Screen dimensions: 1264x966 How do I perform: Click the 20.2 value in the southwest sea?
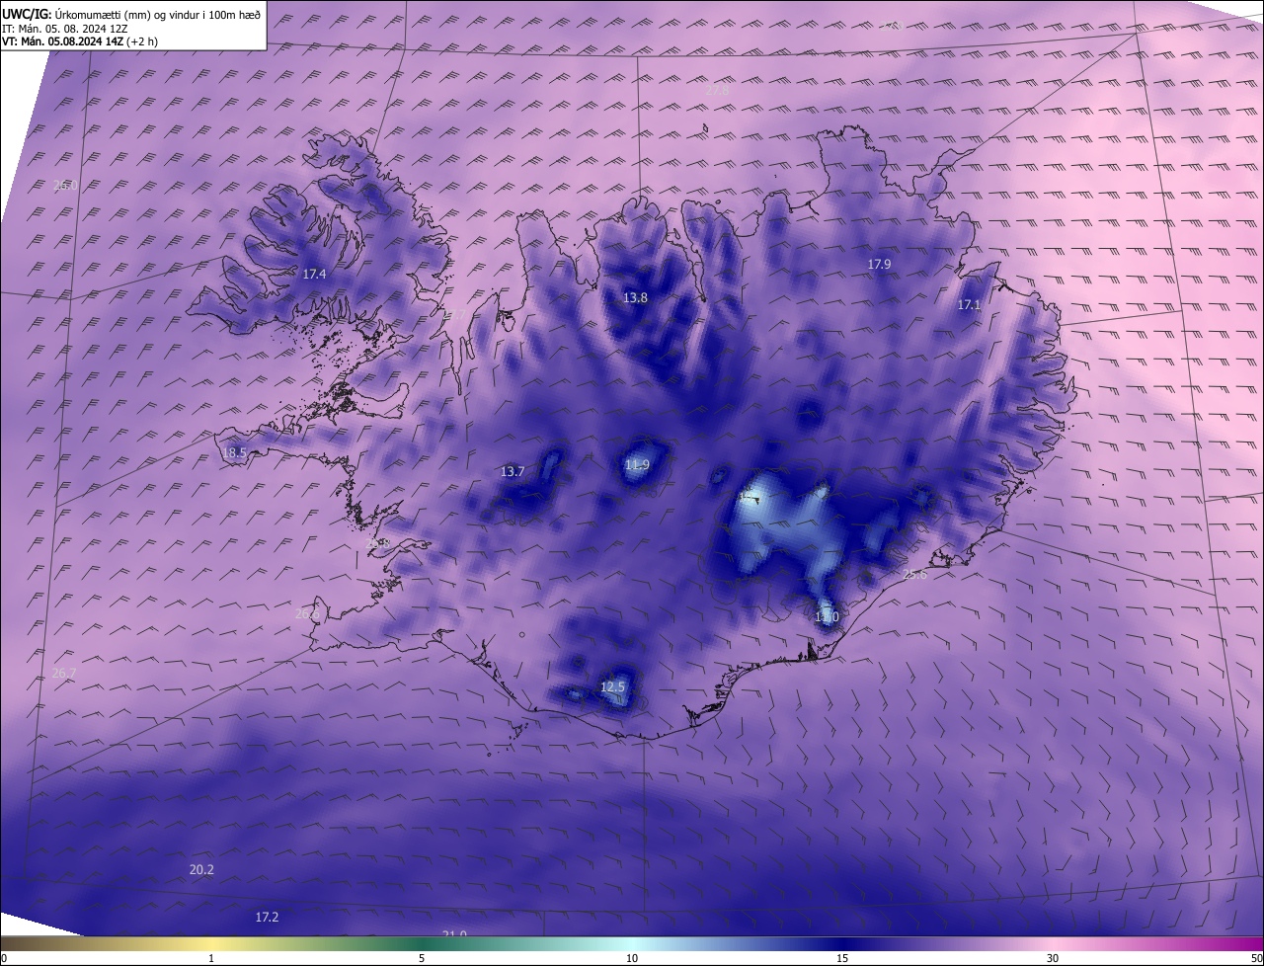(x=201, y=869)
